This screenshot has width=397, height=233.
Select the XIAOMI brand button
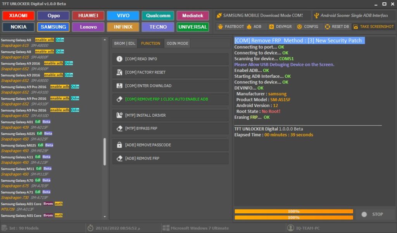click(x=18, y=15)
